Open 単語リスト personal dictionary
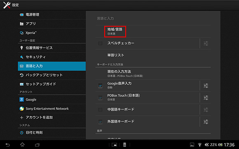This screenshot has height=149, width=239. (x=153, y=55)
